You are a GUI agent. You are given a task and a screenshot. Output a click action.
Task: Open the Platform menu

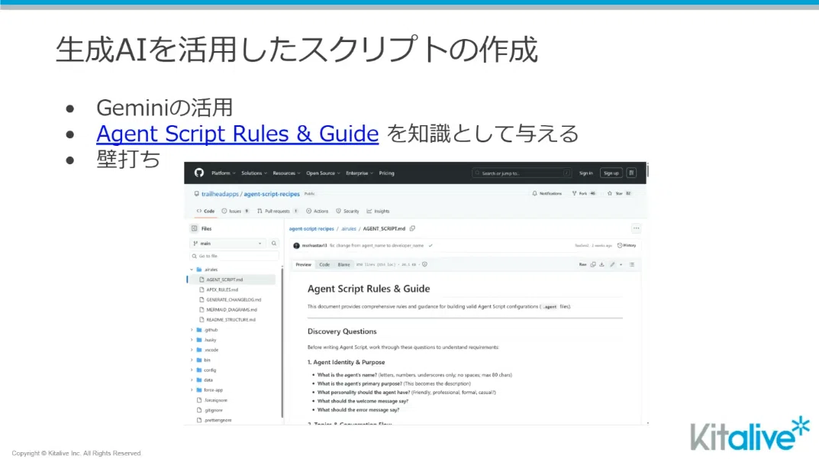pyautogui.click(x=223, y=173)
